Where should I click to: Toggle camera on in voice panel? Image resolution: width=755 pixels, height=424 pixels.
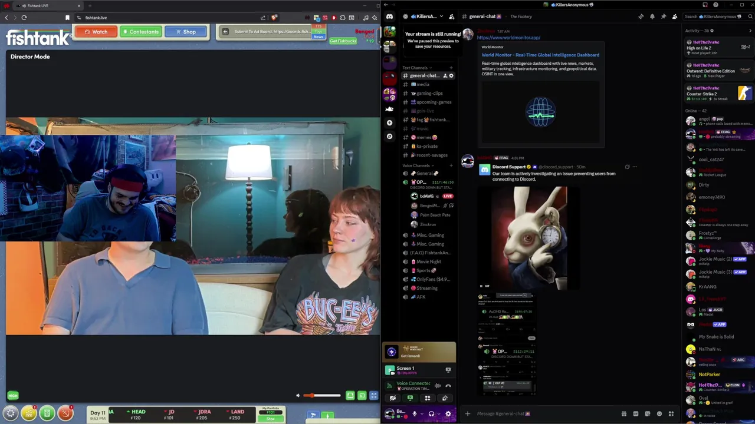click(x=393, y=398)
